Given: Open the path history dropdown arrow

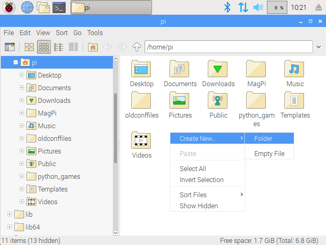Looking at the screenshot, I should (x=319, y=47).
